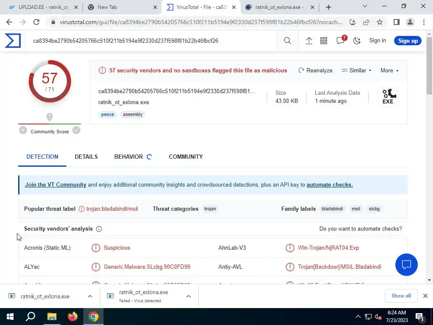Screen dimensions: 433x325
Task: Open the Windows Start menu
Action: coord(10,317)
